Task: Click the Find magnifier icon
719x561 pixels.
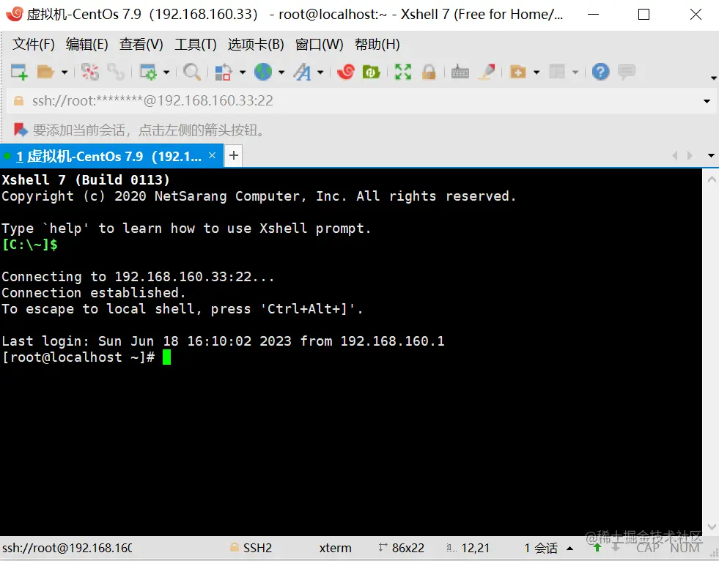Action: 192,72
